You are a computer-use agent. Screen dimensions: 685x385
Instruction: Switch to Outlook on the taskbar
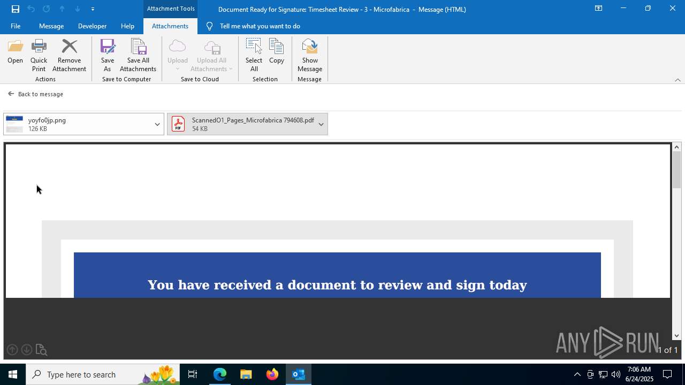tap(299, 374)
